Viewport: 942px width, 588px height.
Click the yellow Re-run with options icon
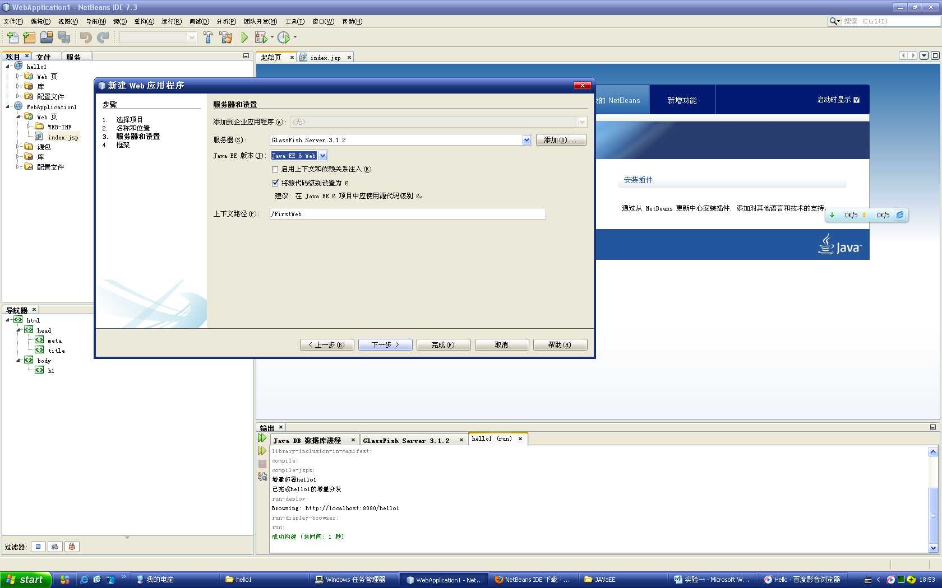pos(262,451)
